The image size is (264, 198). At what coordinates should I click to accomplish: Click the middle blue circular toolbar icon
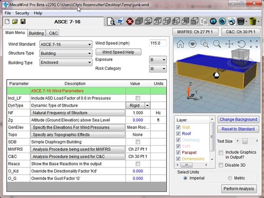[222, 22]
